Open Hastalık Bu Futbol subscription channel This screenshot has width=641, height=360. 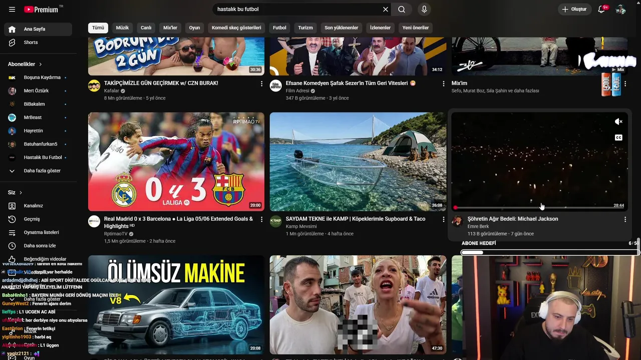point(38,157)
